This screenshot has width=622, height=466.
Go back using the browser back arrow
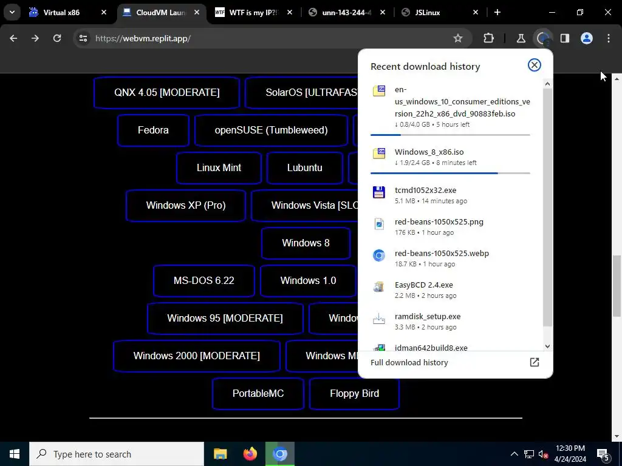13,38
